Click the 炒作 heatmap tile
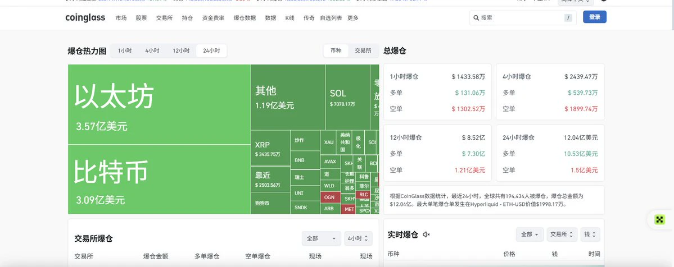Viewport: 674px width, 267px height. click(x=305, y=140)
